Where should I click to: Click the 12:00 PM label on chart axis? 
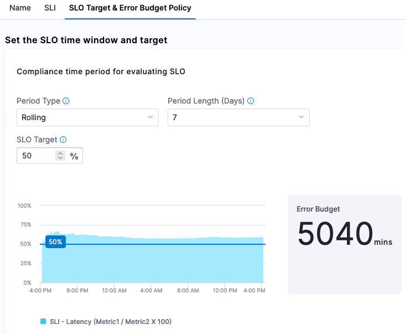pos(225,290)
